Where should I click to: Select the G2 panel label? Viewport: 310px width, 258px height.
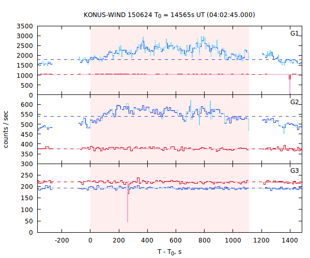pos(295,102)
